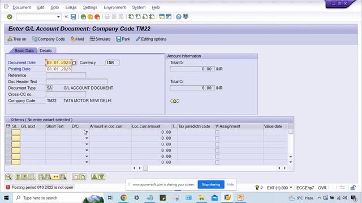Open the EH7 (1) 800 system dropdown
This screenshot has width=362, height=203.
click(291, 188)
